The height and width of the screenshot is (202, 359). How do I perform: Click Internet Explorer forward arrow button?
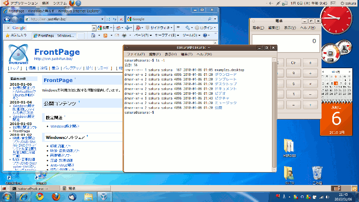tap(15, 19)
